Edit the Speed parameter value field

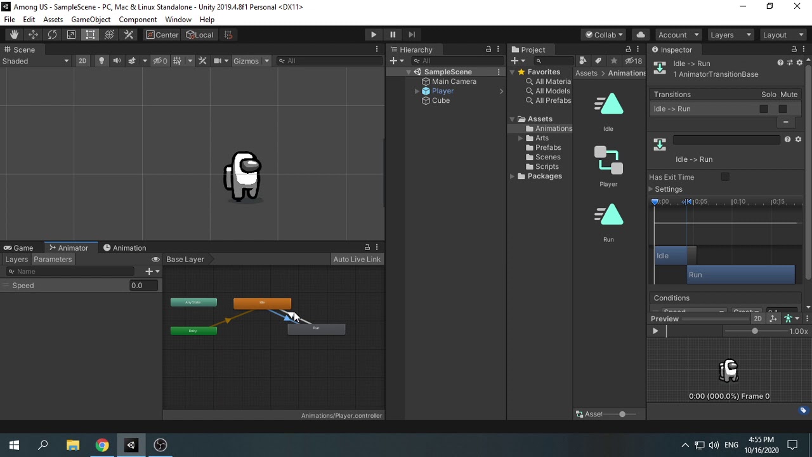144,286
